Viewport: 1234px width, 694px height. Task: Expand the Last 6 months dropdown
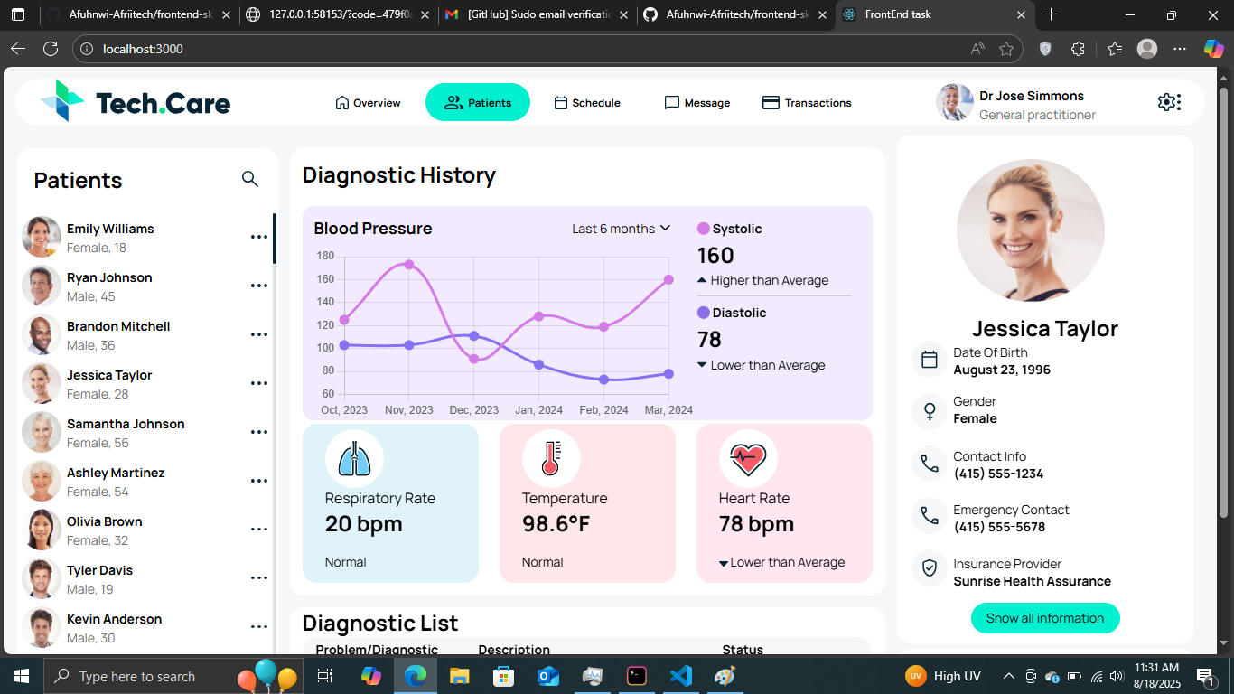[621, 229]
